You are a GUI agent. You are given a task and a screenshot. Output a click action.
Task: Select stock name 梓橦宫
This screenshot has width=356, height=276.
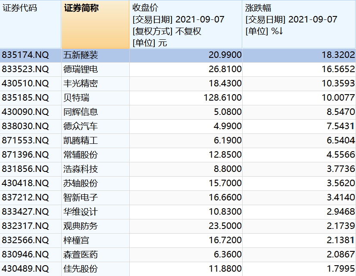coord(76,240)
